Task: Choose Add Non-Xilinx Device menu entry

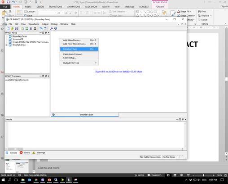Action: (x=79, y=44)
